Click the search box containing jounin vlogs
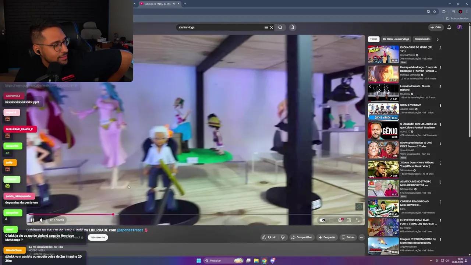The width and height of the screenshot is (471, 265). pos(221,27)
